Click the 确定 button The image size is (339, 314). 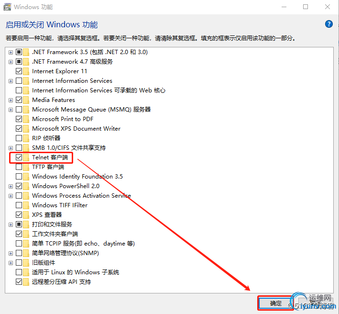(x=276, y=303)
